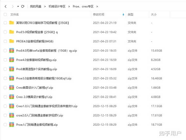Viewport: 186px width, 140px height.
Task: Click zip icon of ProE4.0无维IceFai全套高级教程
Action: pyautogui.click(x=12, y=51)
